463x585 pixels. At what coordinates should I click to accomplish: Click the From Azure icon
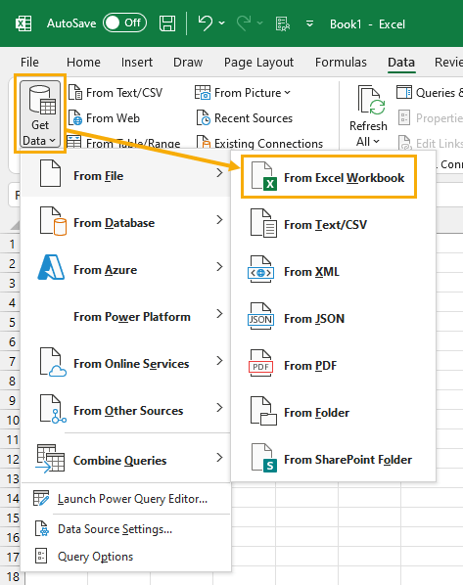(x=51, y=267)
